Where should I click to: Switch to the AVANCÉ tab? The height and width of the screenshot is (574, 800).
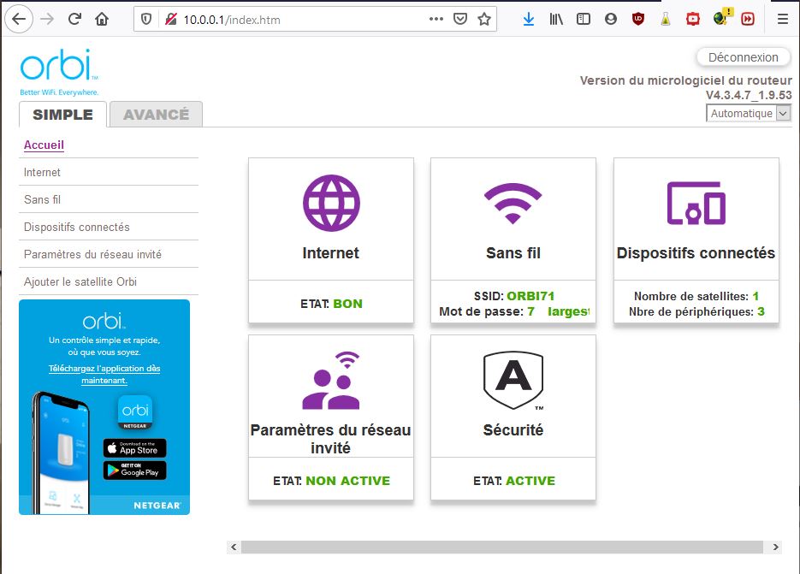click(156, 115)
